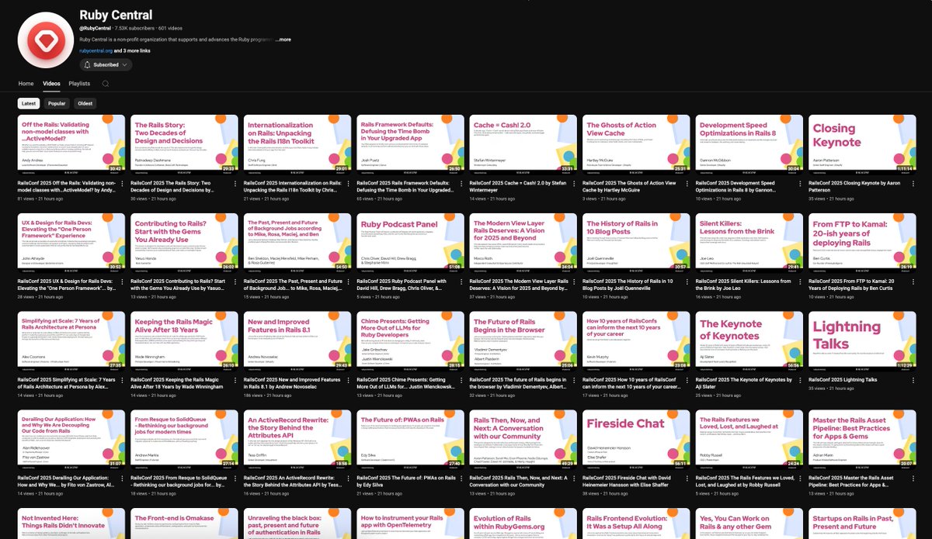Click title 'RailsConf 2025 Lightning Talks'

tap(843, 379)
